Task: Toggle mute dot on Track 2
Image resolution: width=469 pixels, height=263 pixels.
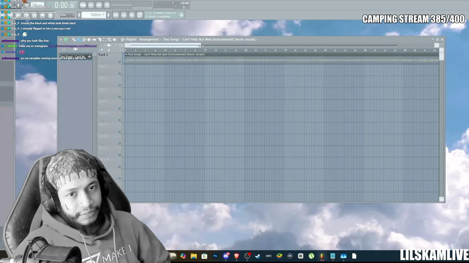Action: click(119, 73)
